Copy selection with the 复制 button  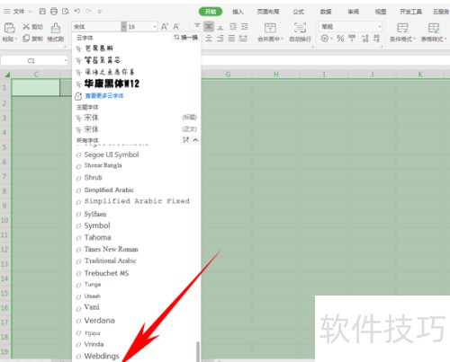pos(32,39)
